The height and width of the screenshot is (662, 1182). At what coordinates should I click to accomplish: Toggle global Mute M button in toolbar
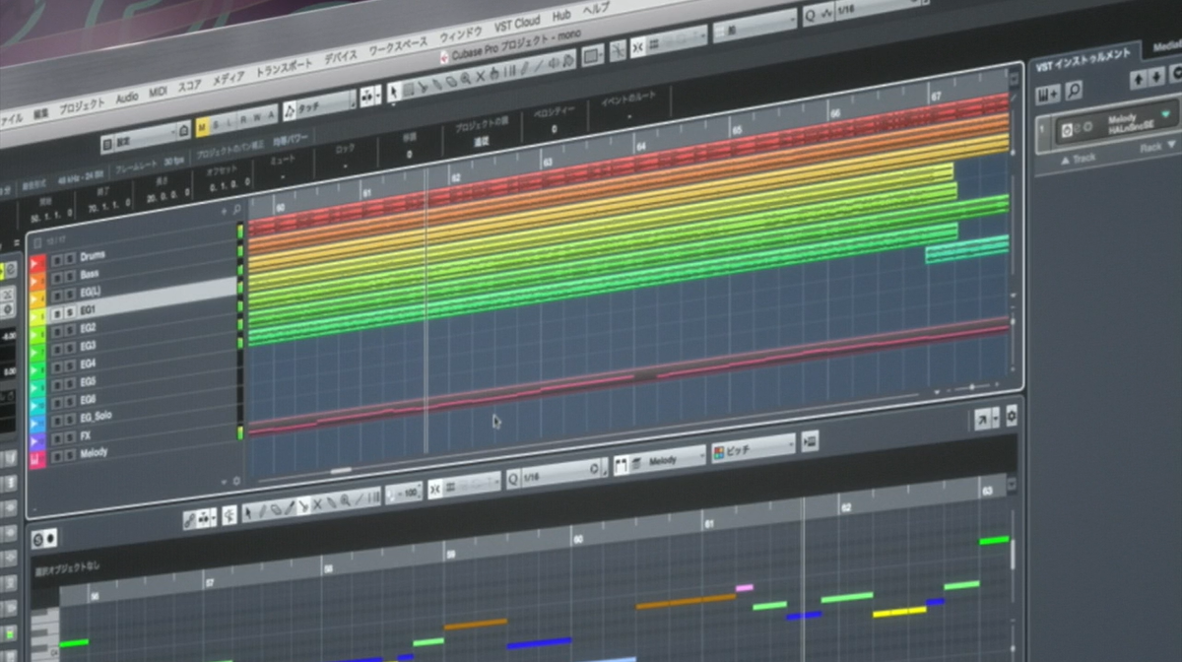point(202,126)
